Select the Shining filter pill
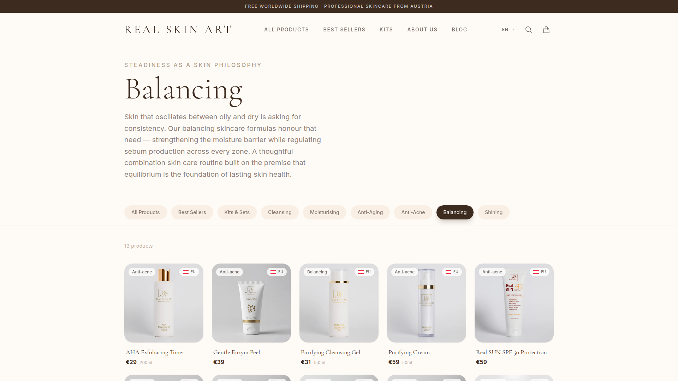 [494, 212]
